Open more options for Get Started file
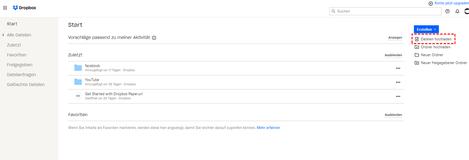Viewport: 469px width, 160px height. click(x=398, y=96)
